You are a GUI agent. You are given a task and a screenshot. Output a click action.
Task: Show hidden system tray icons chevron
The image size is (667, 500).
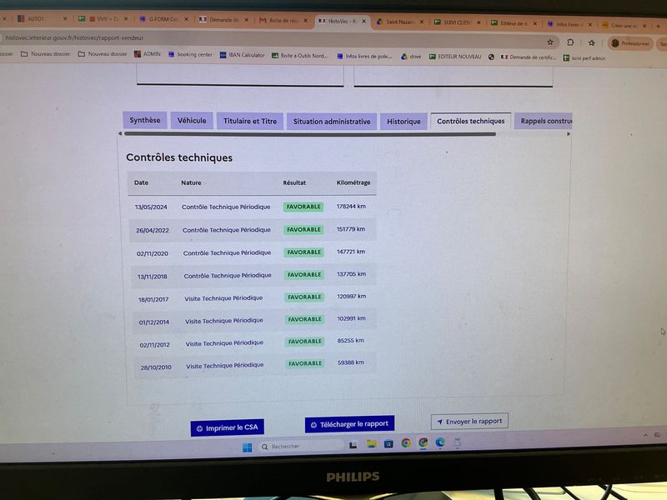click(645, 435)
